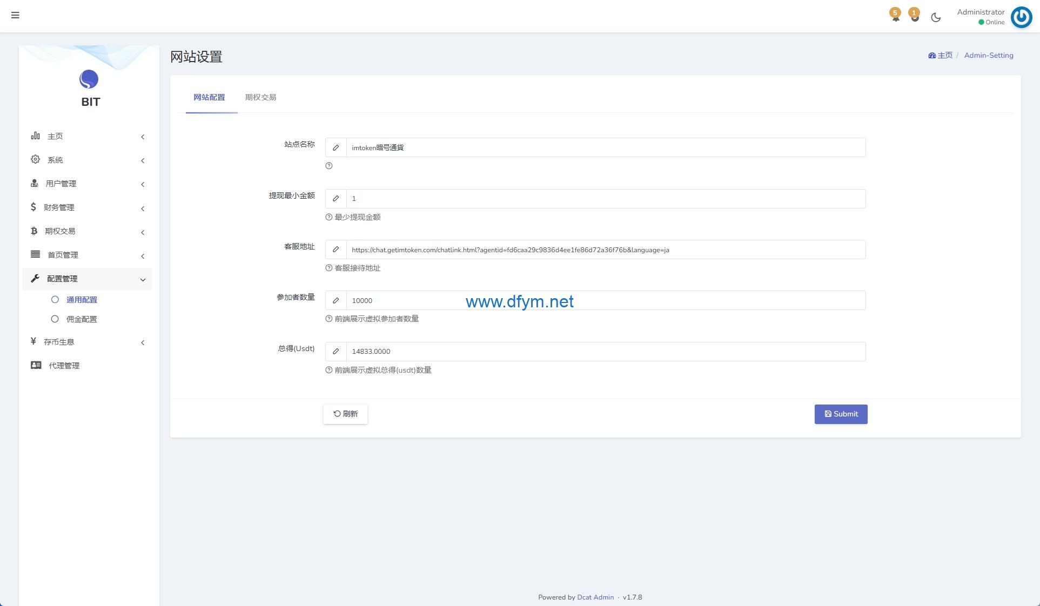Select the 通用配置 circle item
Screen dimensions: 1040x606
point(55,299)
